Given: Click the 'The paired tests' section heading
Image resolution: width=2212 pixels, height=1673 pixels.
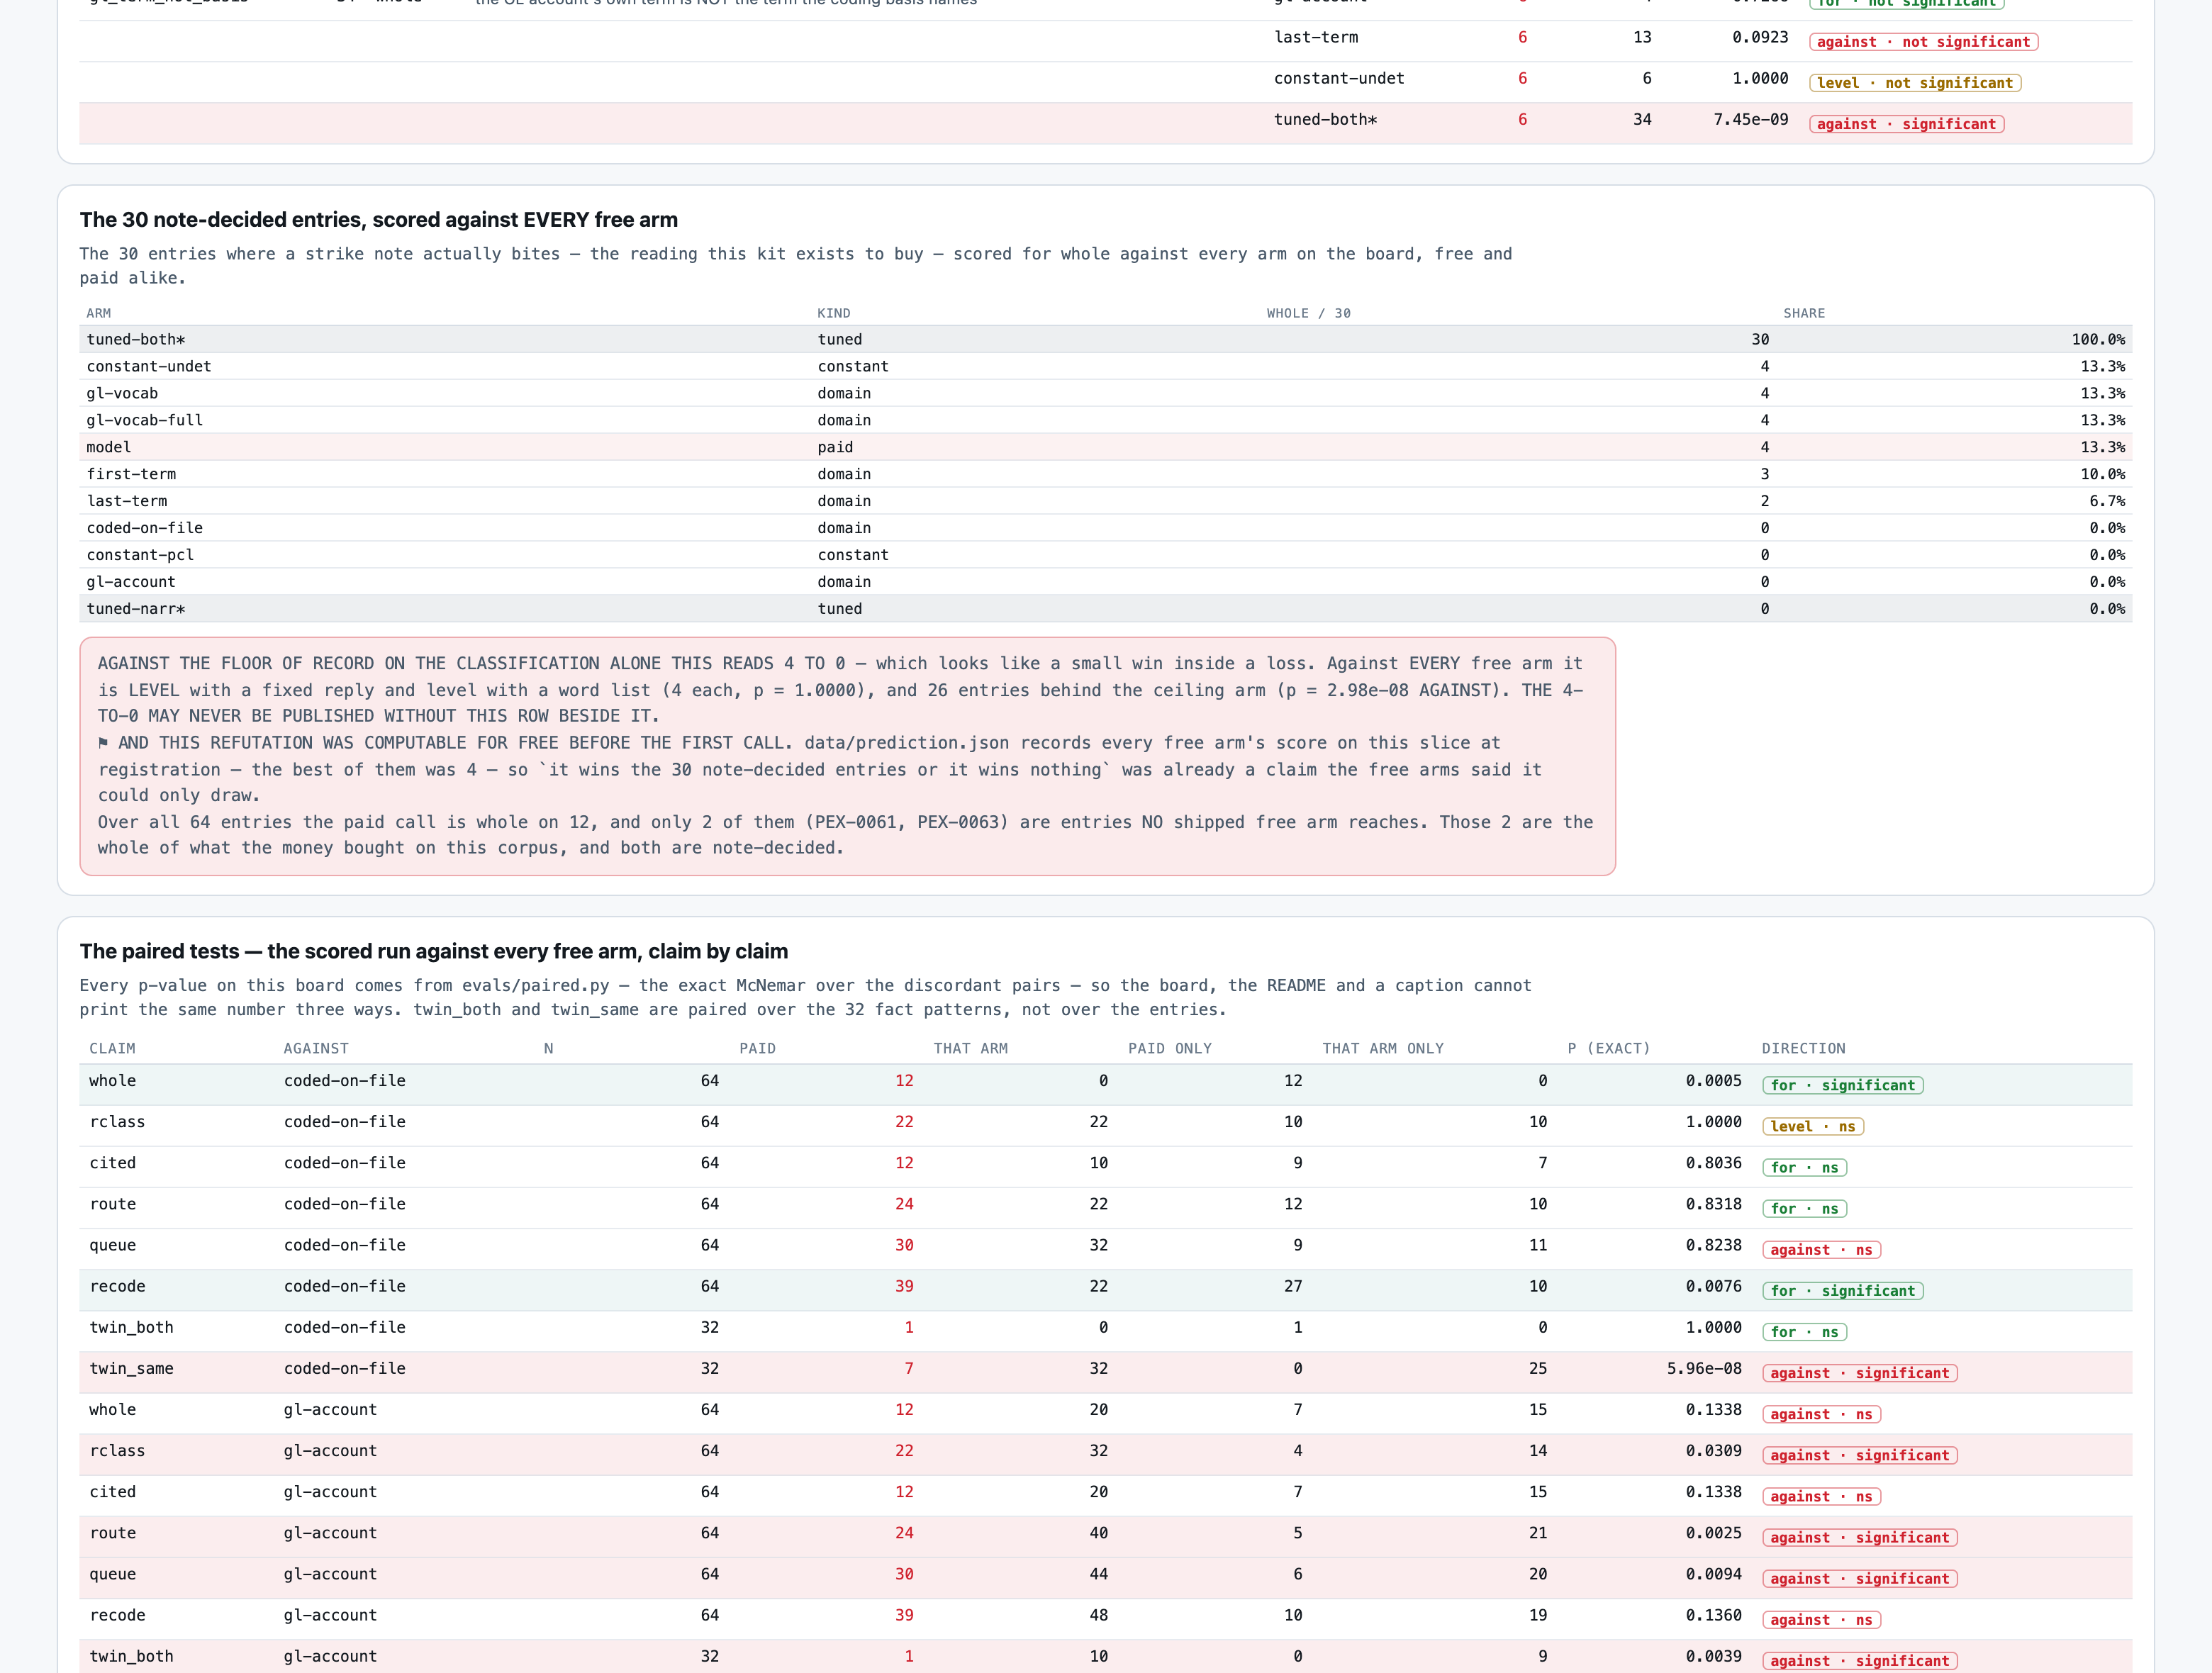Looking at the screenshot, I should (434, 951).
